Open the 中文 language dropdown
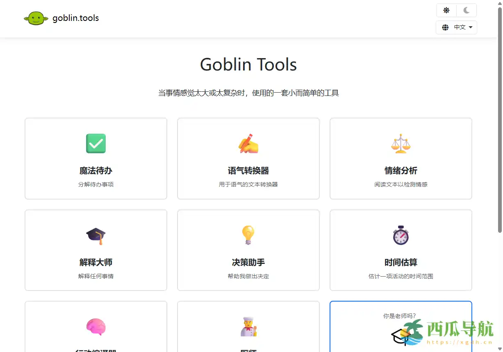The height and width of the screenshot is (352, 503). (460, 27)
